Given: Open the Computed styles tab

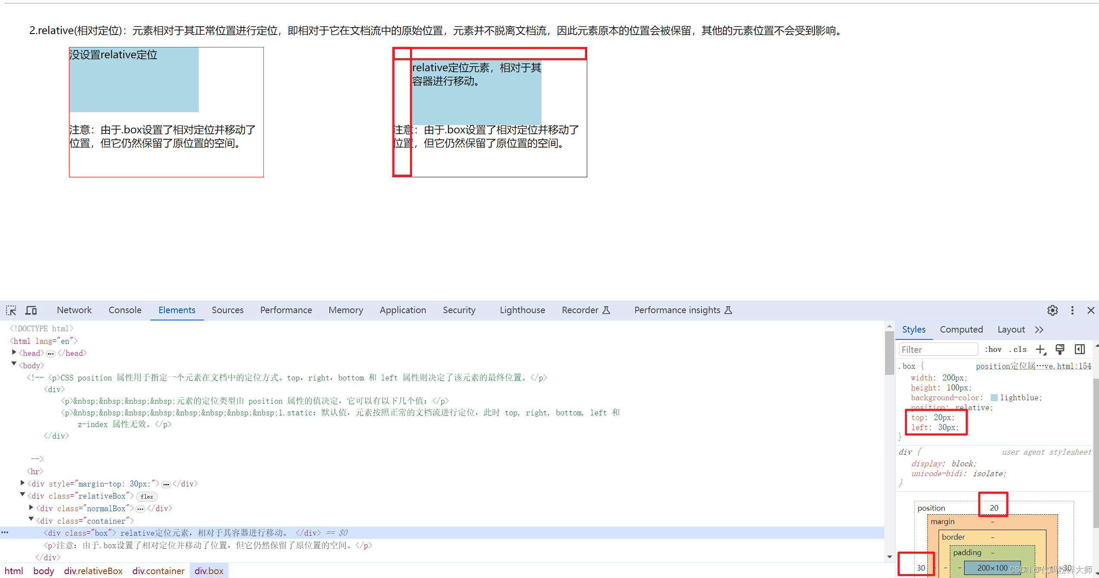Looking at the screenshot, I should [x=961, y=330].
